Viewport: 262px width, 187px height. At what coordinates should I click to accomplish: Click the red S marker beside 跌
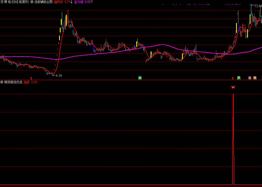tap(233, 78)
